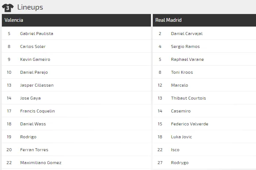Click Thibaut Courtois's name
Image resolution: width=256 pixels, height=170 pixels.
pos(188,98)
